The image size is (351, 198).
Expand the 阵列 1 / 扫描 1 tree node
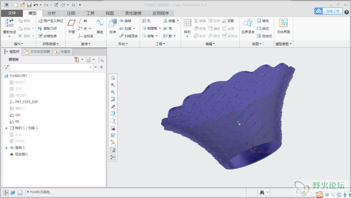[7, 128]
